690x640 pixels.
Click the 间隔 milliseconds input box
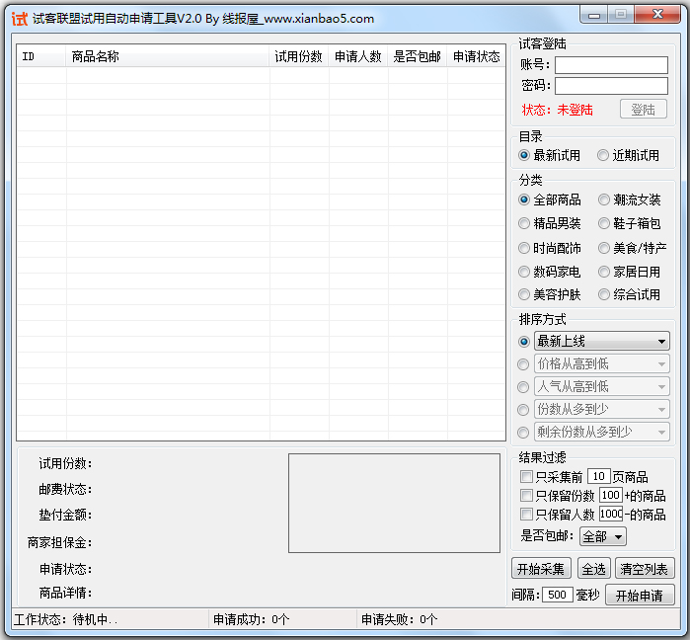tap(557, 595)
